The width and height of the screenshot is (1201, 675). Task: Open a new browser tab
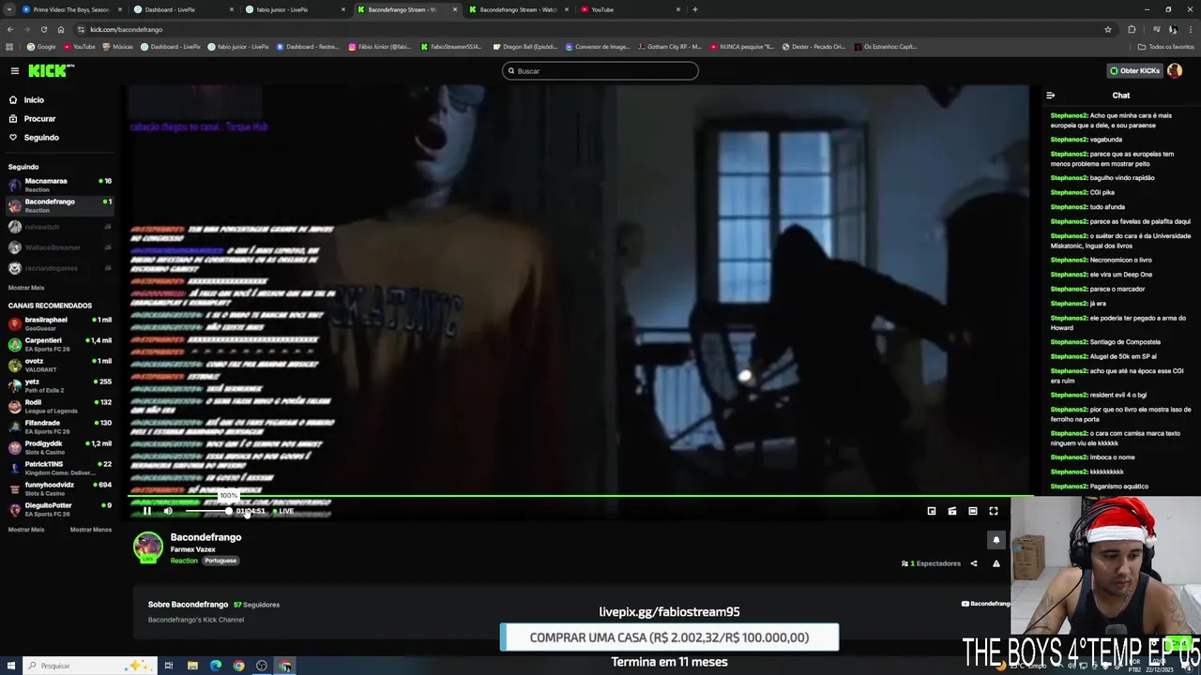[694, 9]
